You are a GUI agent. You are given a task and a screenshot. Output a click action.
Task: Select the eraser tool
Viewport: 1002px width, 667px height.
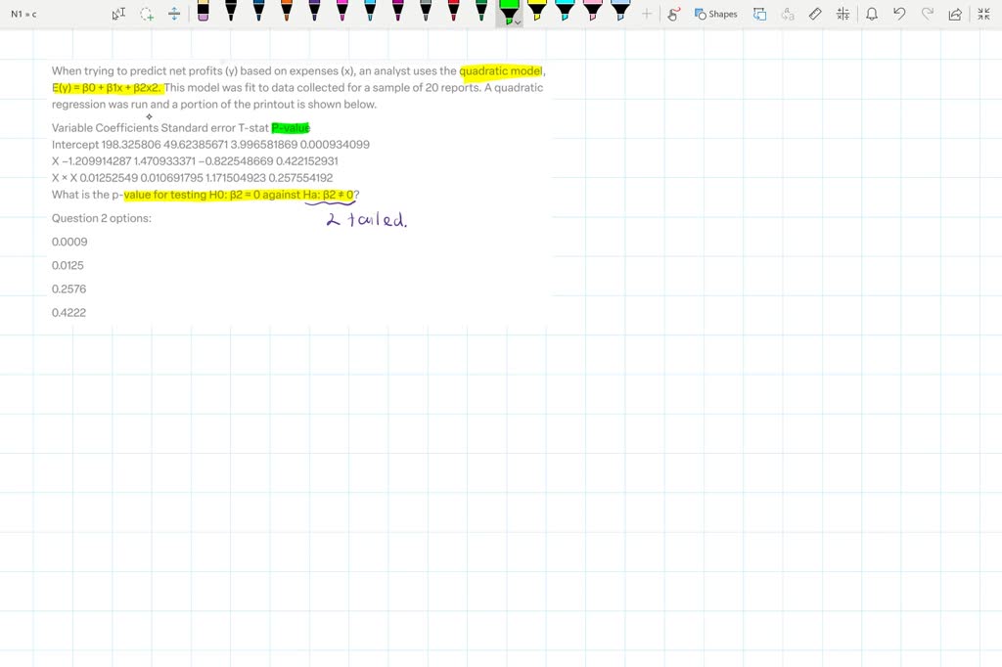815,14
